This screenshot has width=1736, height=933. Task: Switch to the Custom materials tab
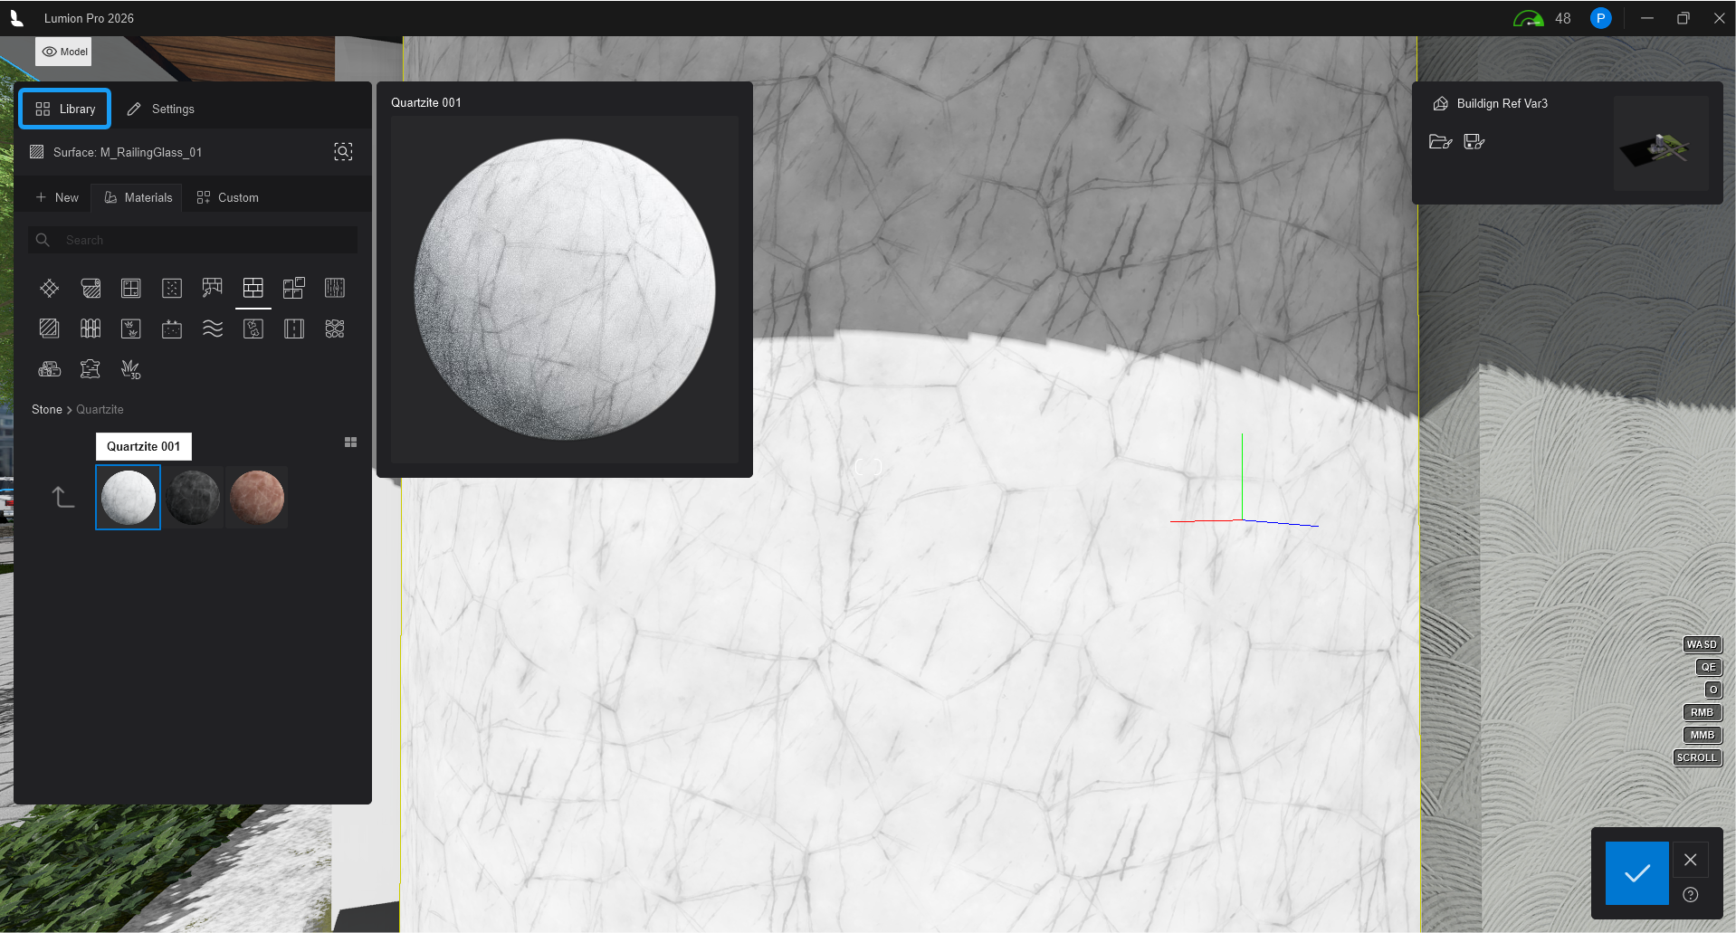228,197
